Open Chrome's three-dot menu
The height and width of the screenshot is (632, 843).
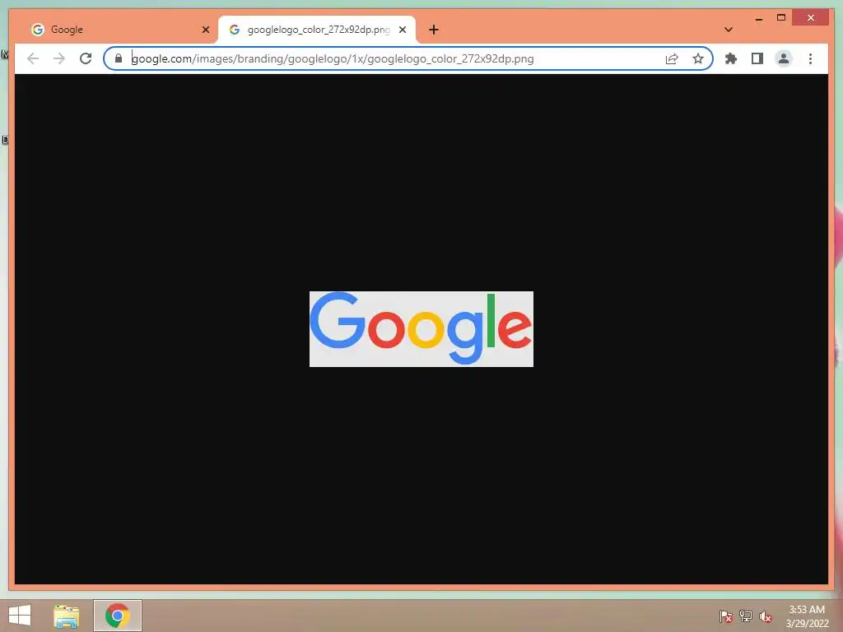coord(810,58)
